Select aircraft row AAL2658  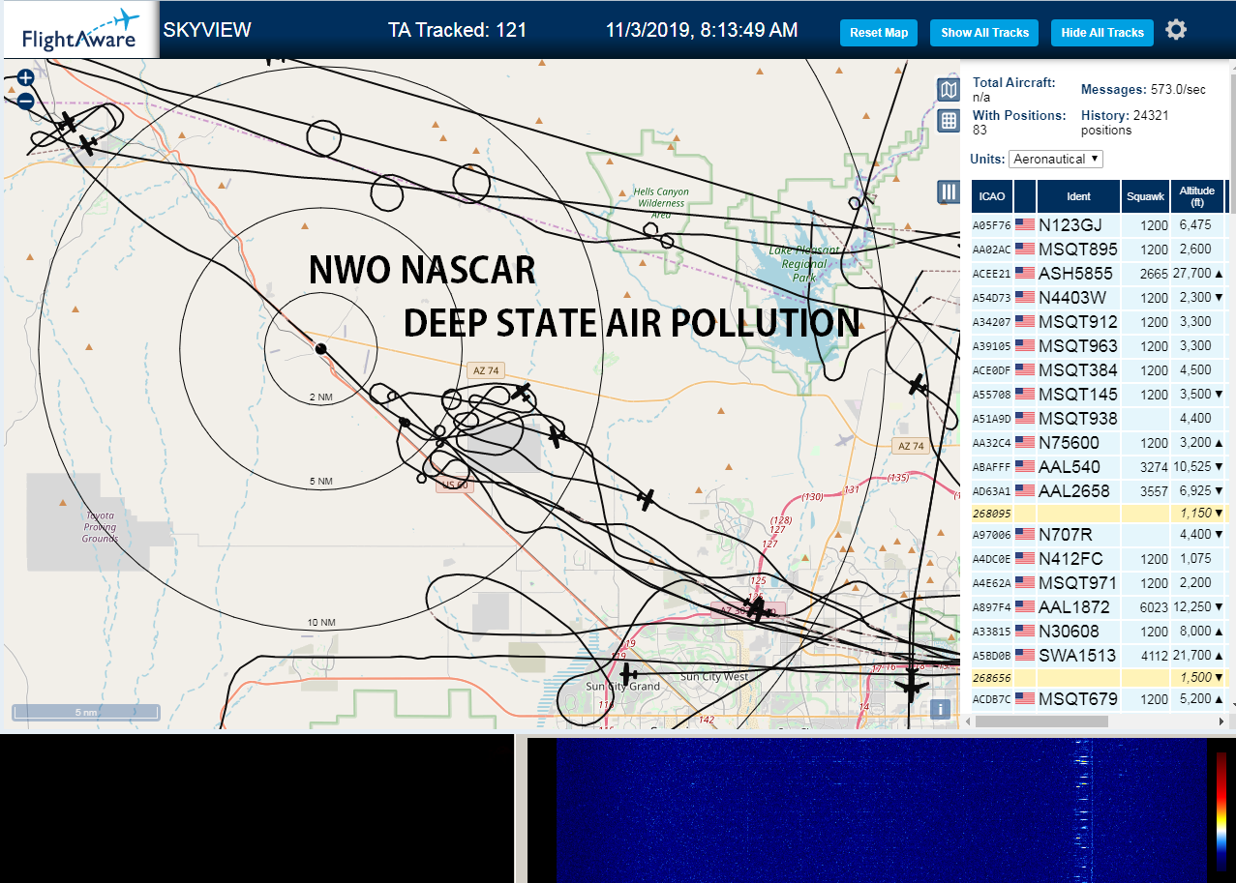coord(1100,490)
